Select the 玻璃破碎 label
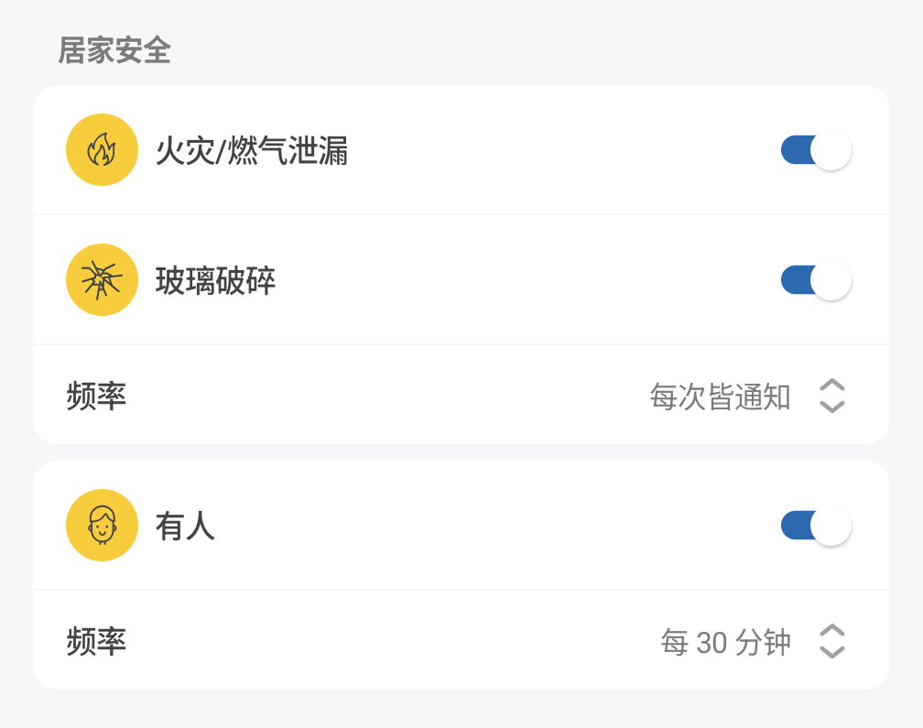 tap(216, 280)
